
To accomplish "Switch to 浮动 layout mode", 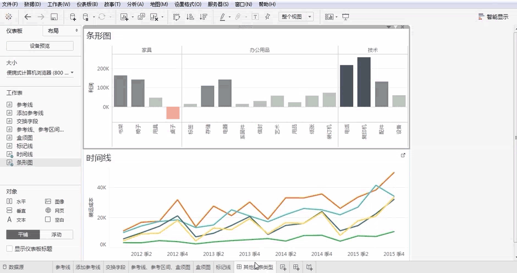I will coord(56,234).
